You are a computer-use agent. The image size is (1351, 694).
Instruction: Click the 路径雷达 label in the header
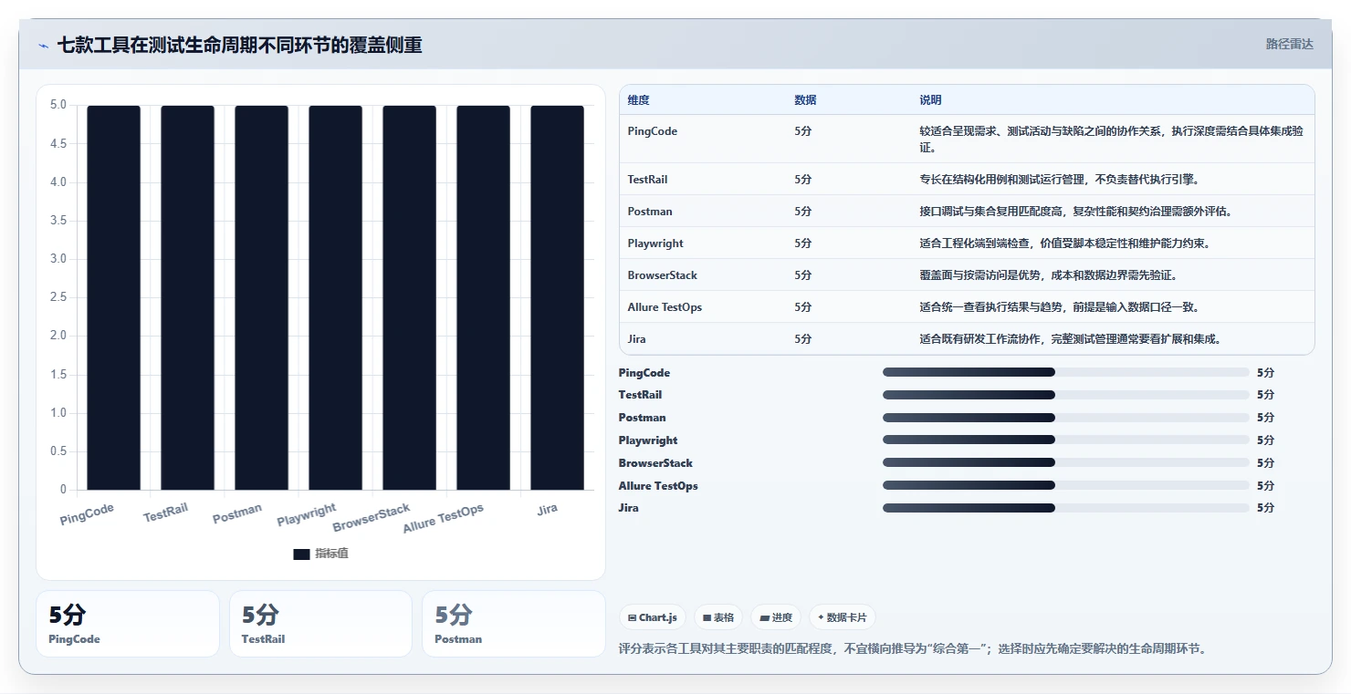(x=1290, y=44)
